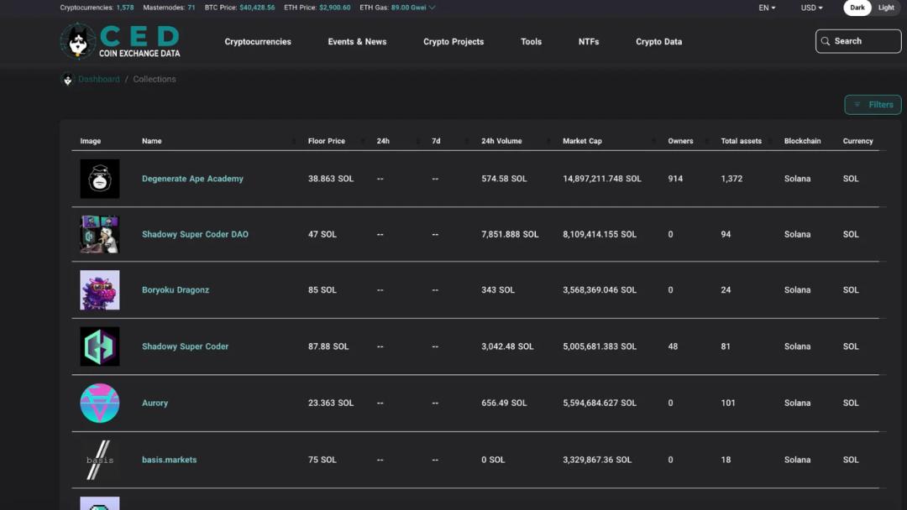This screenshot has width=907, height=510.
Task: Click the owners count 48
Action: tap(673, 346)
